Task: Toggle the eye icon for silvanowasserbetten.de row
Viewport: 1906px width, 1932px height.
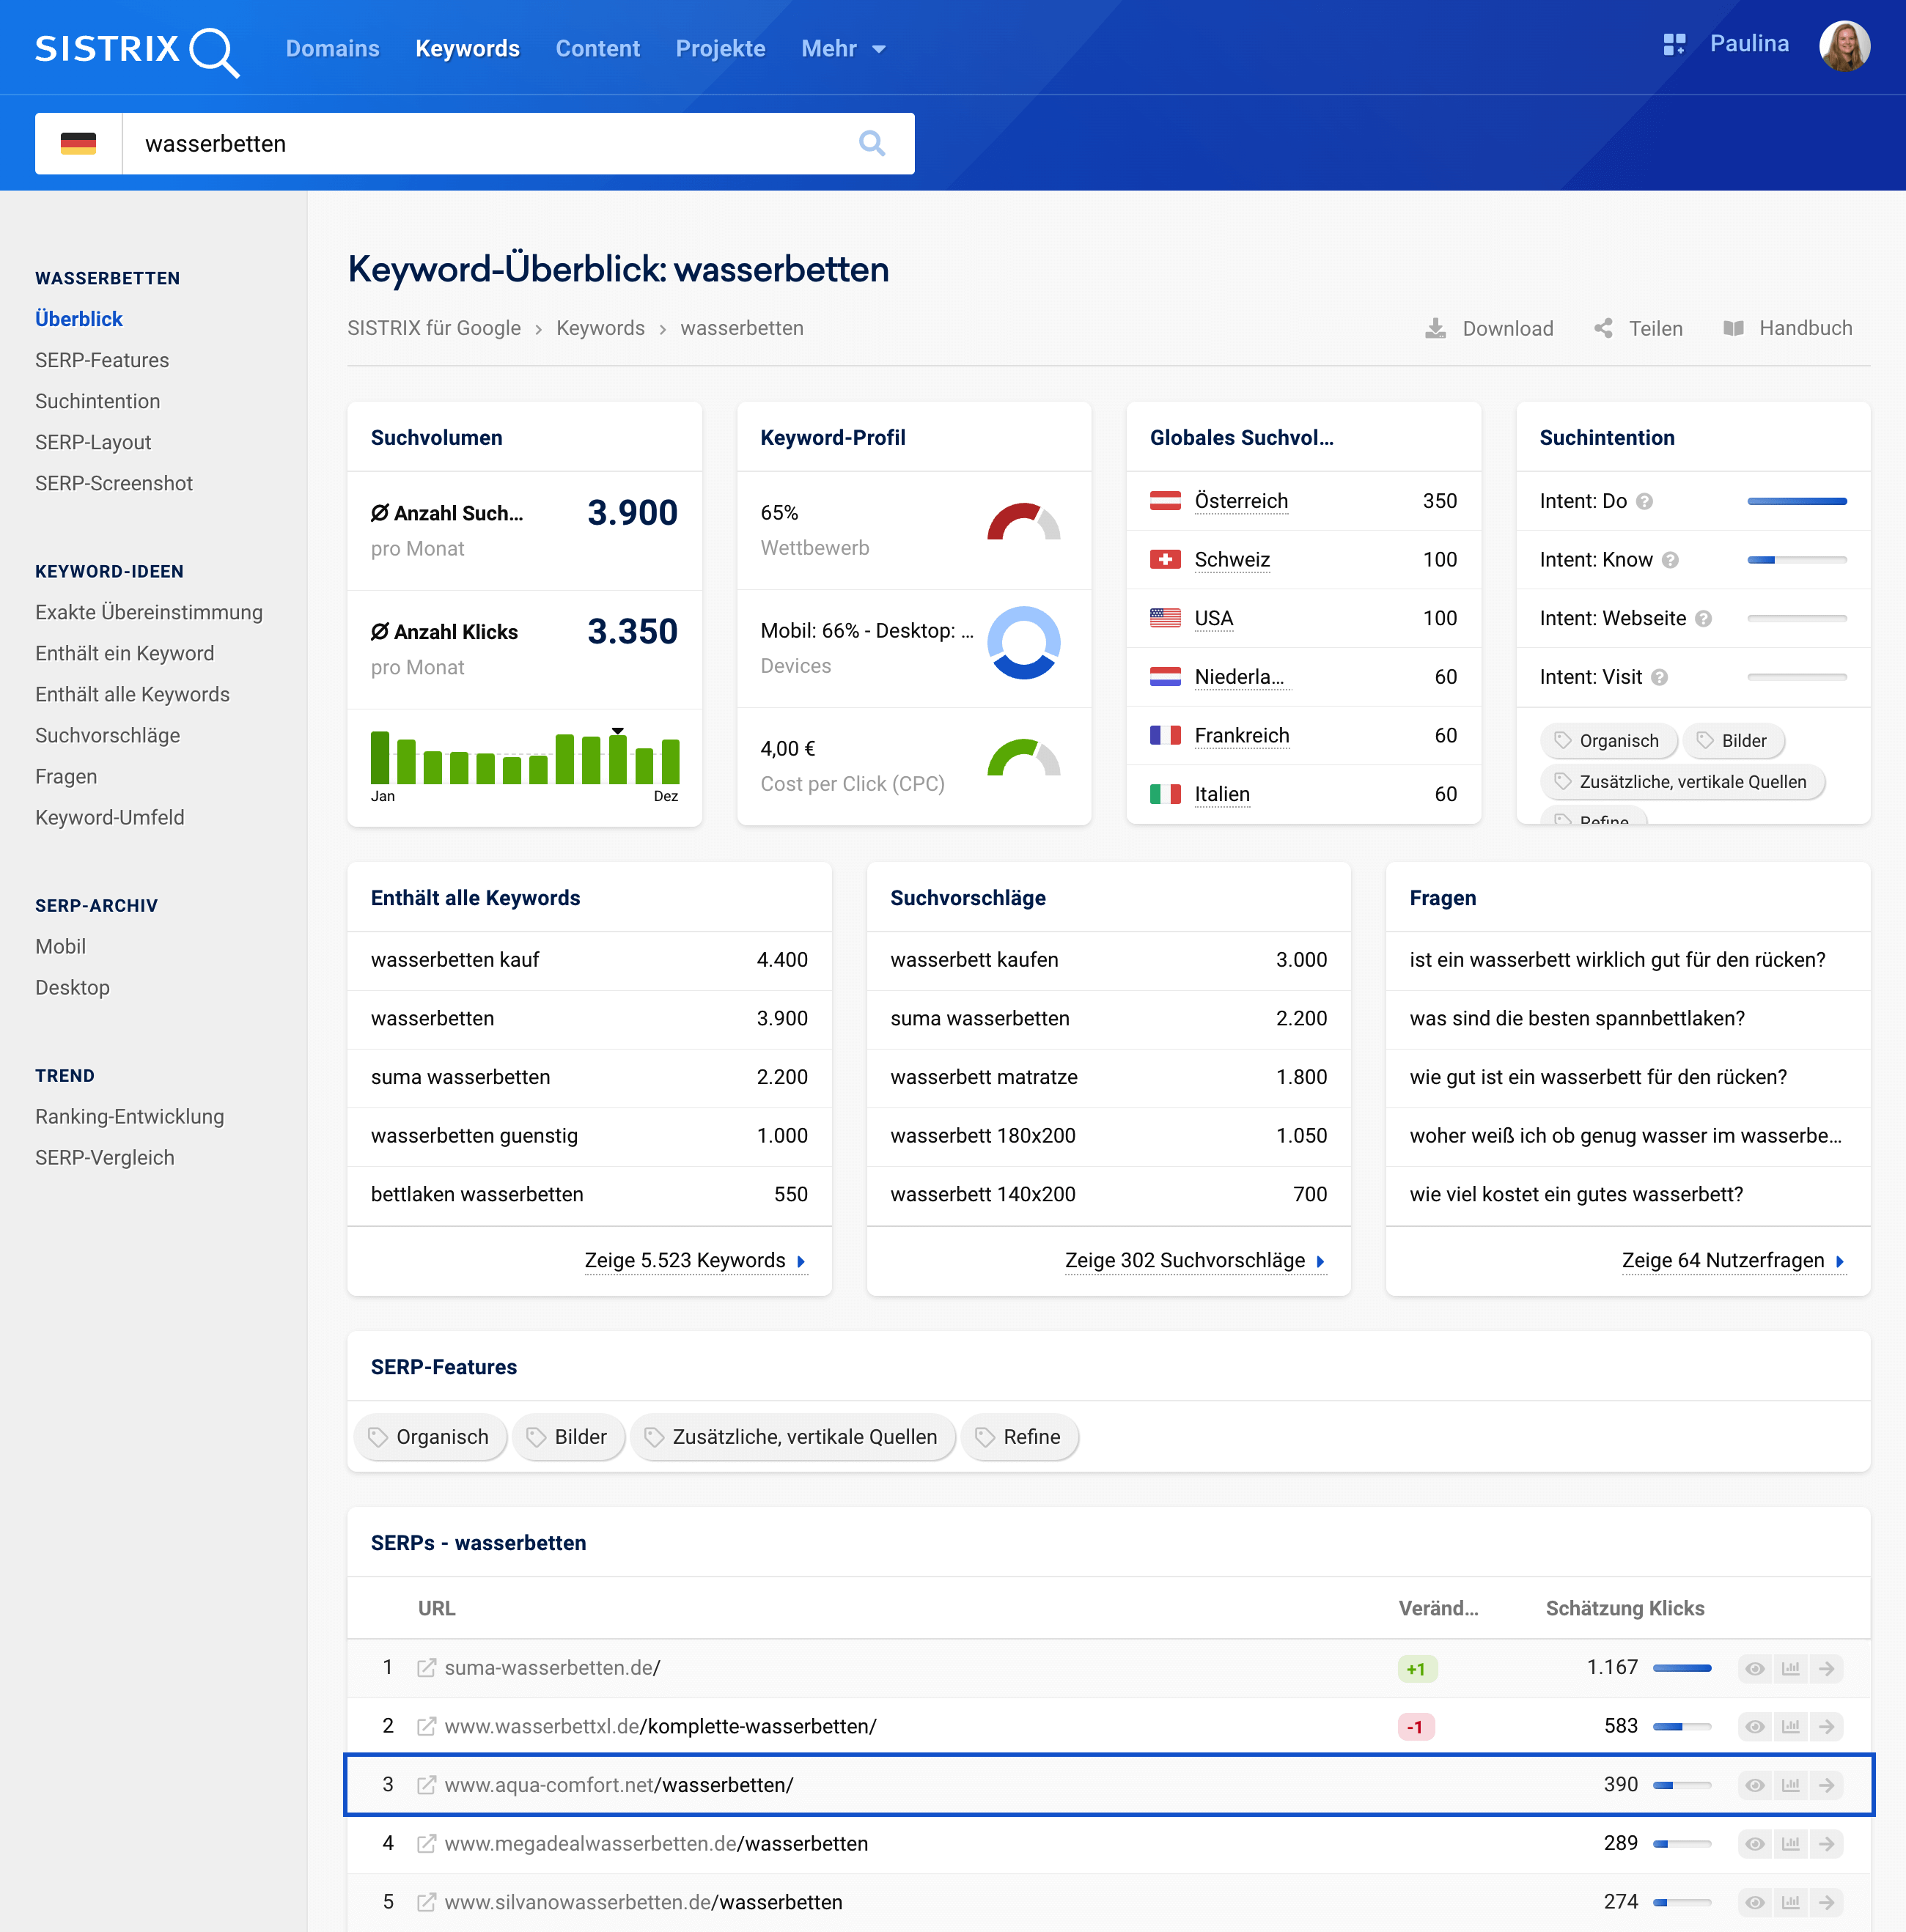Action: 1754,1902
